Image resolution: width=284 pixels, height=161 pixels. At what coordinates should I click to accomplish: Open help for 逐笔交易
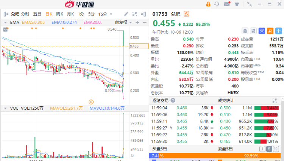173,100
